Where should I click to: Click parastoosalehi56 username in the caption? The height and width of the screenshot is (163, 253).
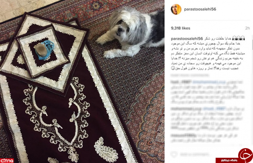[x=187, y=39]
